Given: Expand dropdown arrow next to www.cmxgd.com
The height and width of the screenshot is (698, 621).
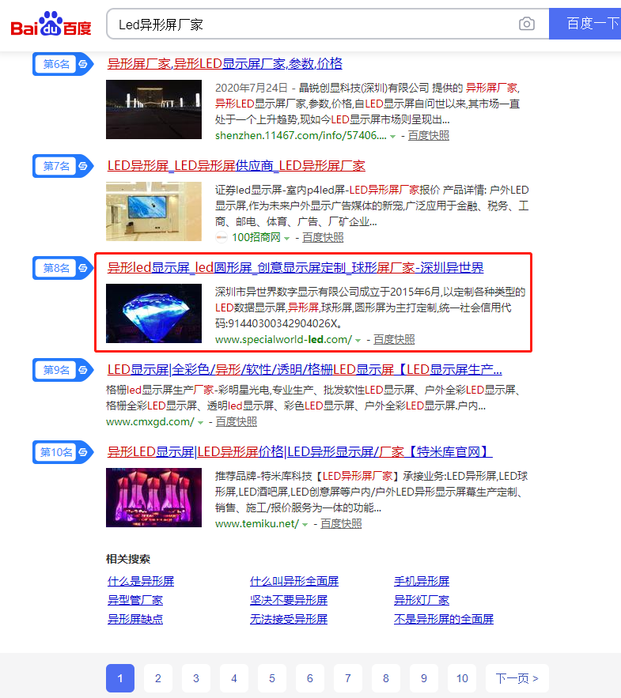Looking at the screenshot, I should click(200, 422).
